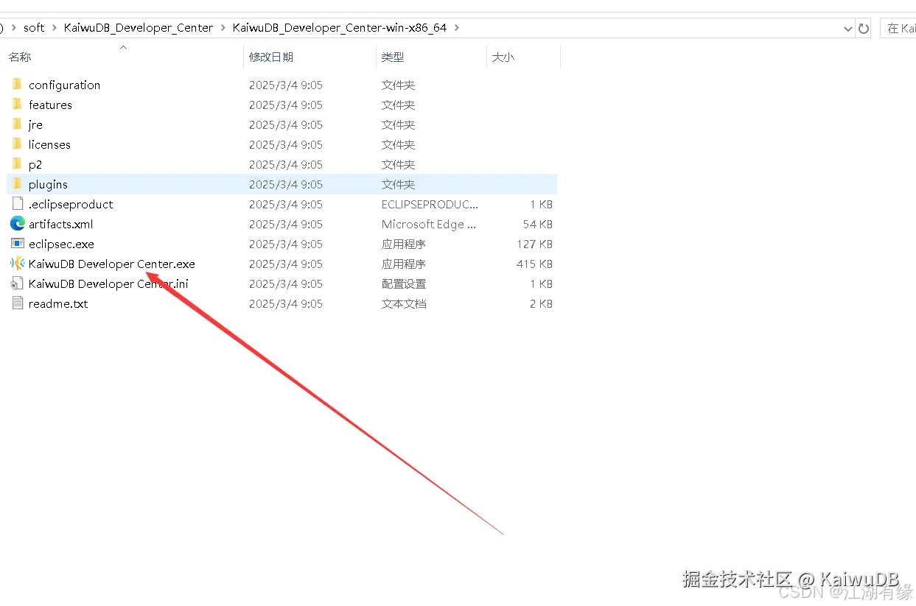Click the 文本文档 type cell of readme.txt
Viewport: 916px width, 606px height.
click(x=404, y=303)
